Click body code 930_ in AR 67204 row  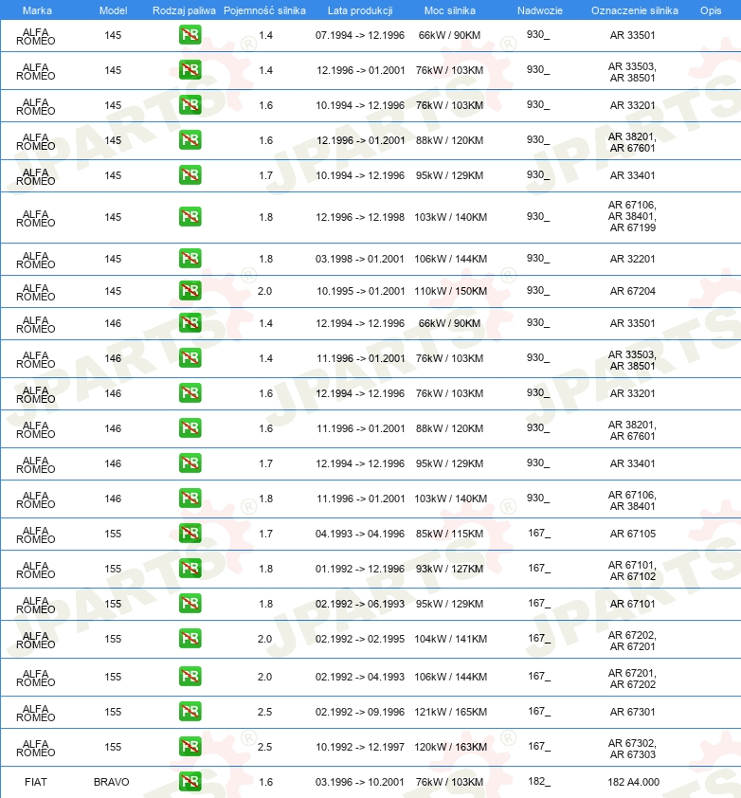pos(538,290)
